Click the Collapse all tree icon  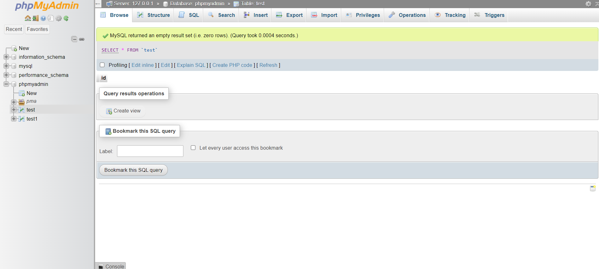(x=74, y=39)
